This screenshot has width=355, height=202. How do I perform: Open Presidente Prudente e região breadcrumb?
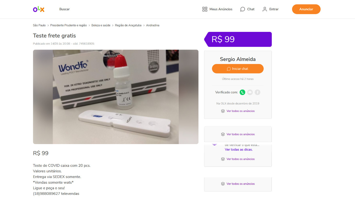click(x=69, y=25)
